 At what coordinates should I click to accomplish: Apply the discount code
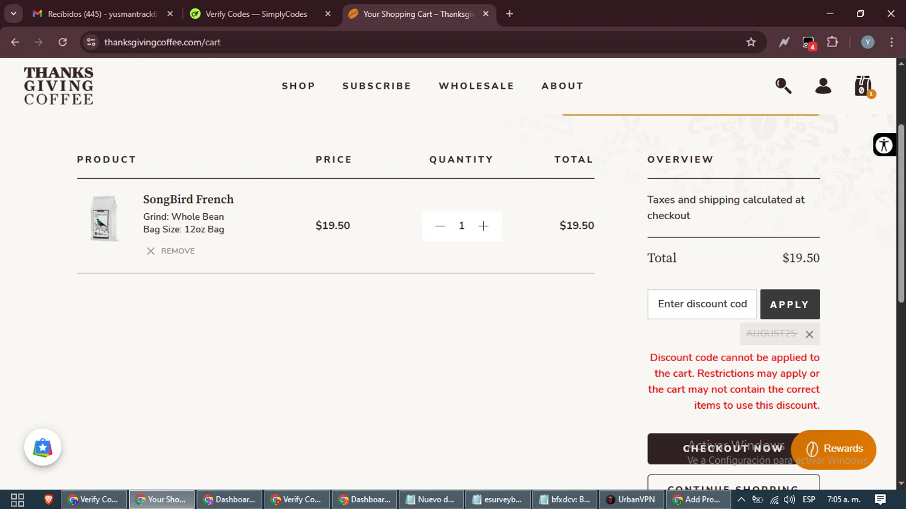[789, 304]
